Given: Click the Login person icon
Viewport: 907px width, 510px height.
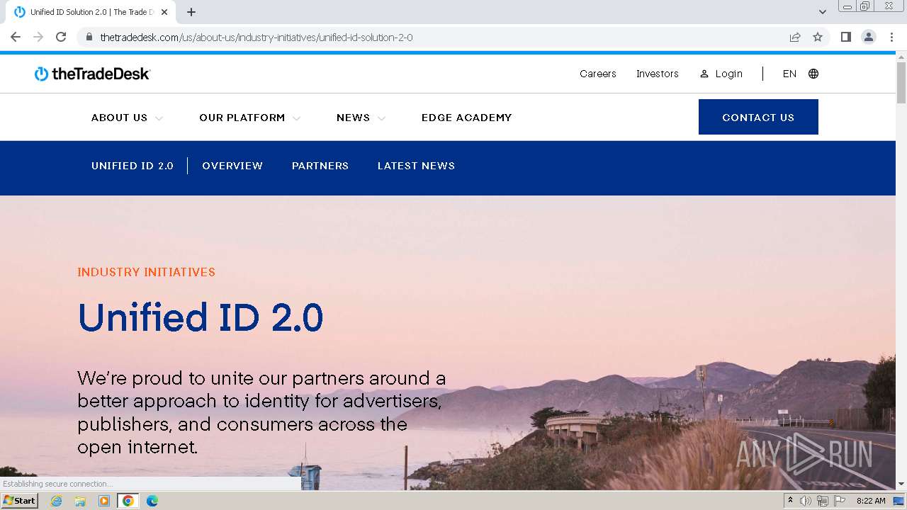Looking at the screenshot, I should [704, 74].
